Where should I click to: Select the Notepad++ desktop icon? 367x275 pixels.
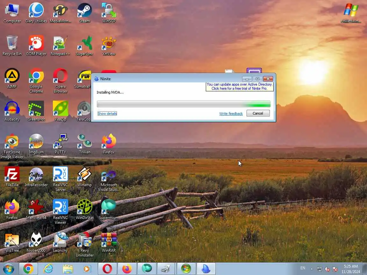(x=61, y=46)
